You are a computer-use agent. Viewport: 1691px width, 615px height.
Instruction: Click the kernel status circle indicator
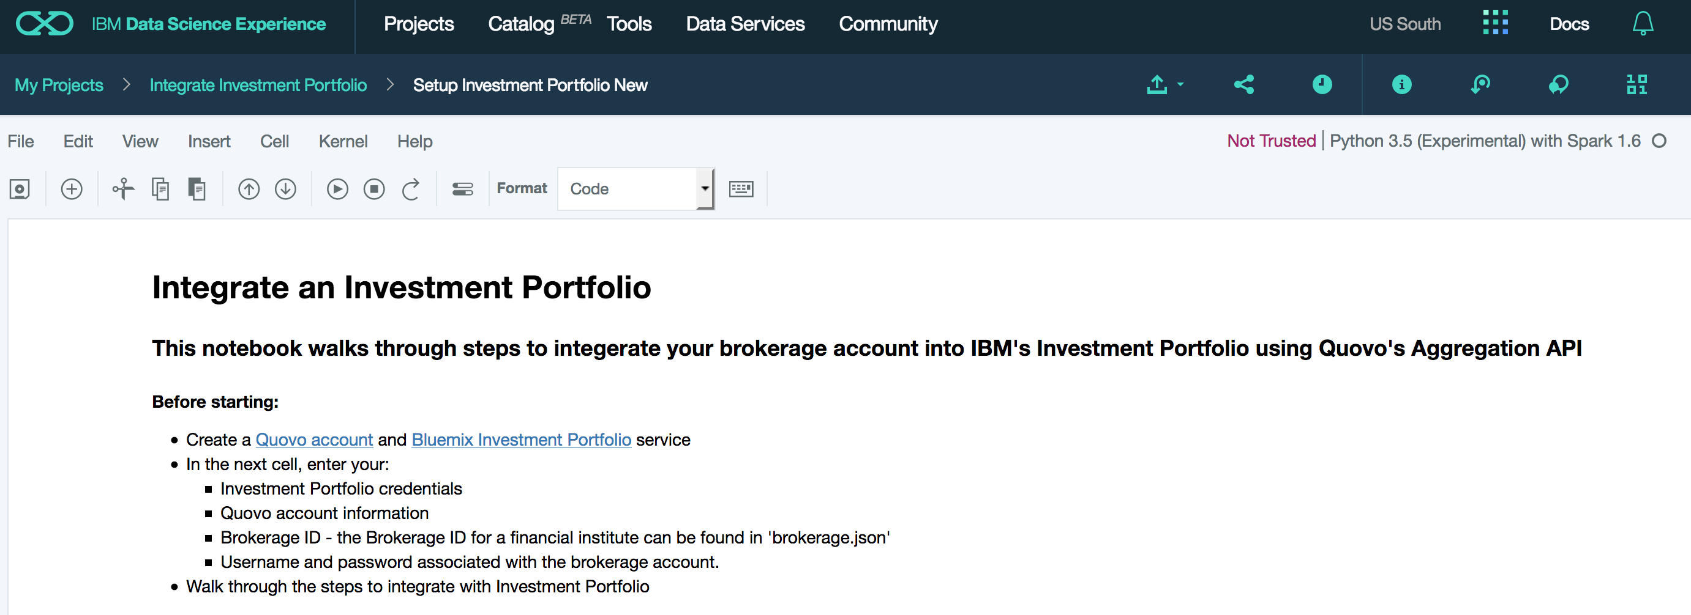click(x=1659, y=141)
